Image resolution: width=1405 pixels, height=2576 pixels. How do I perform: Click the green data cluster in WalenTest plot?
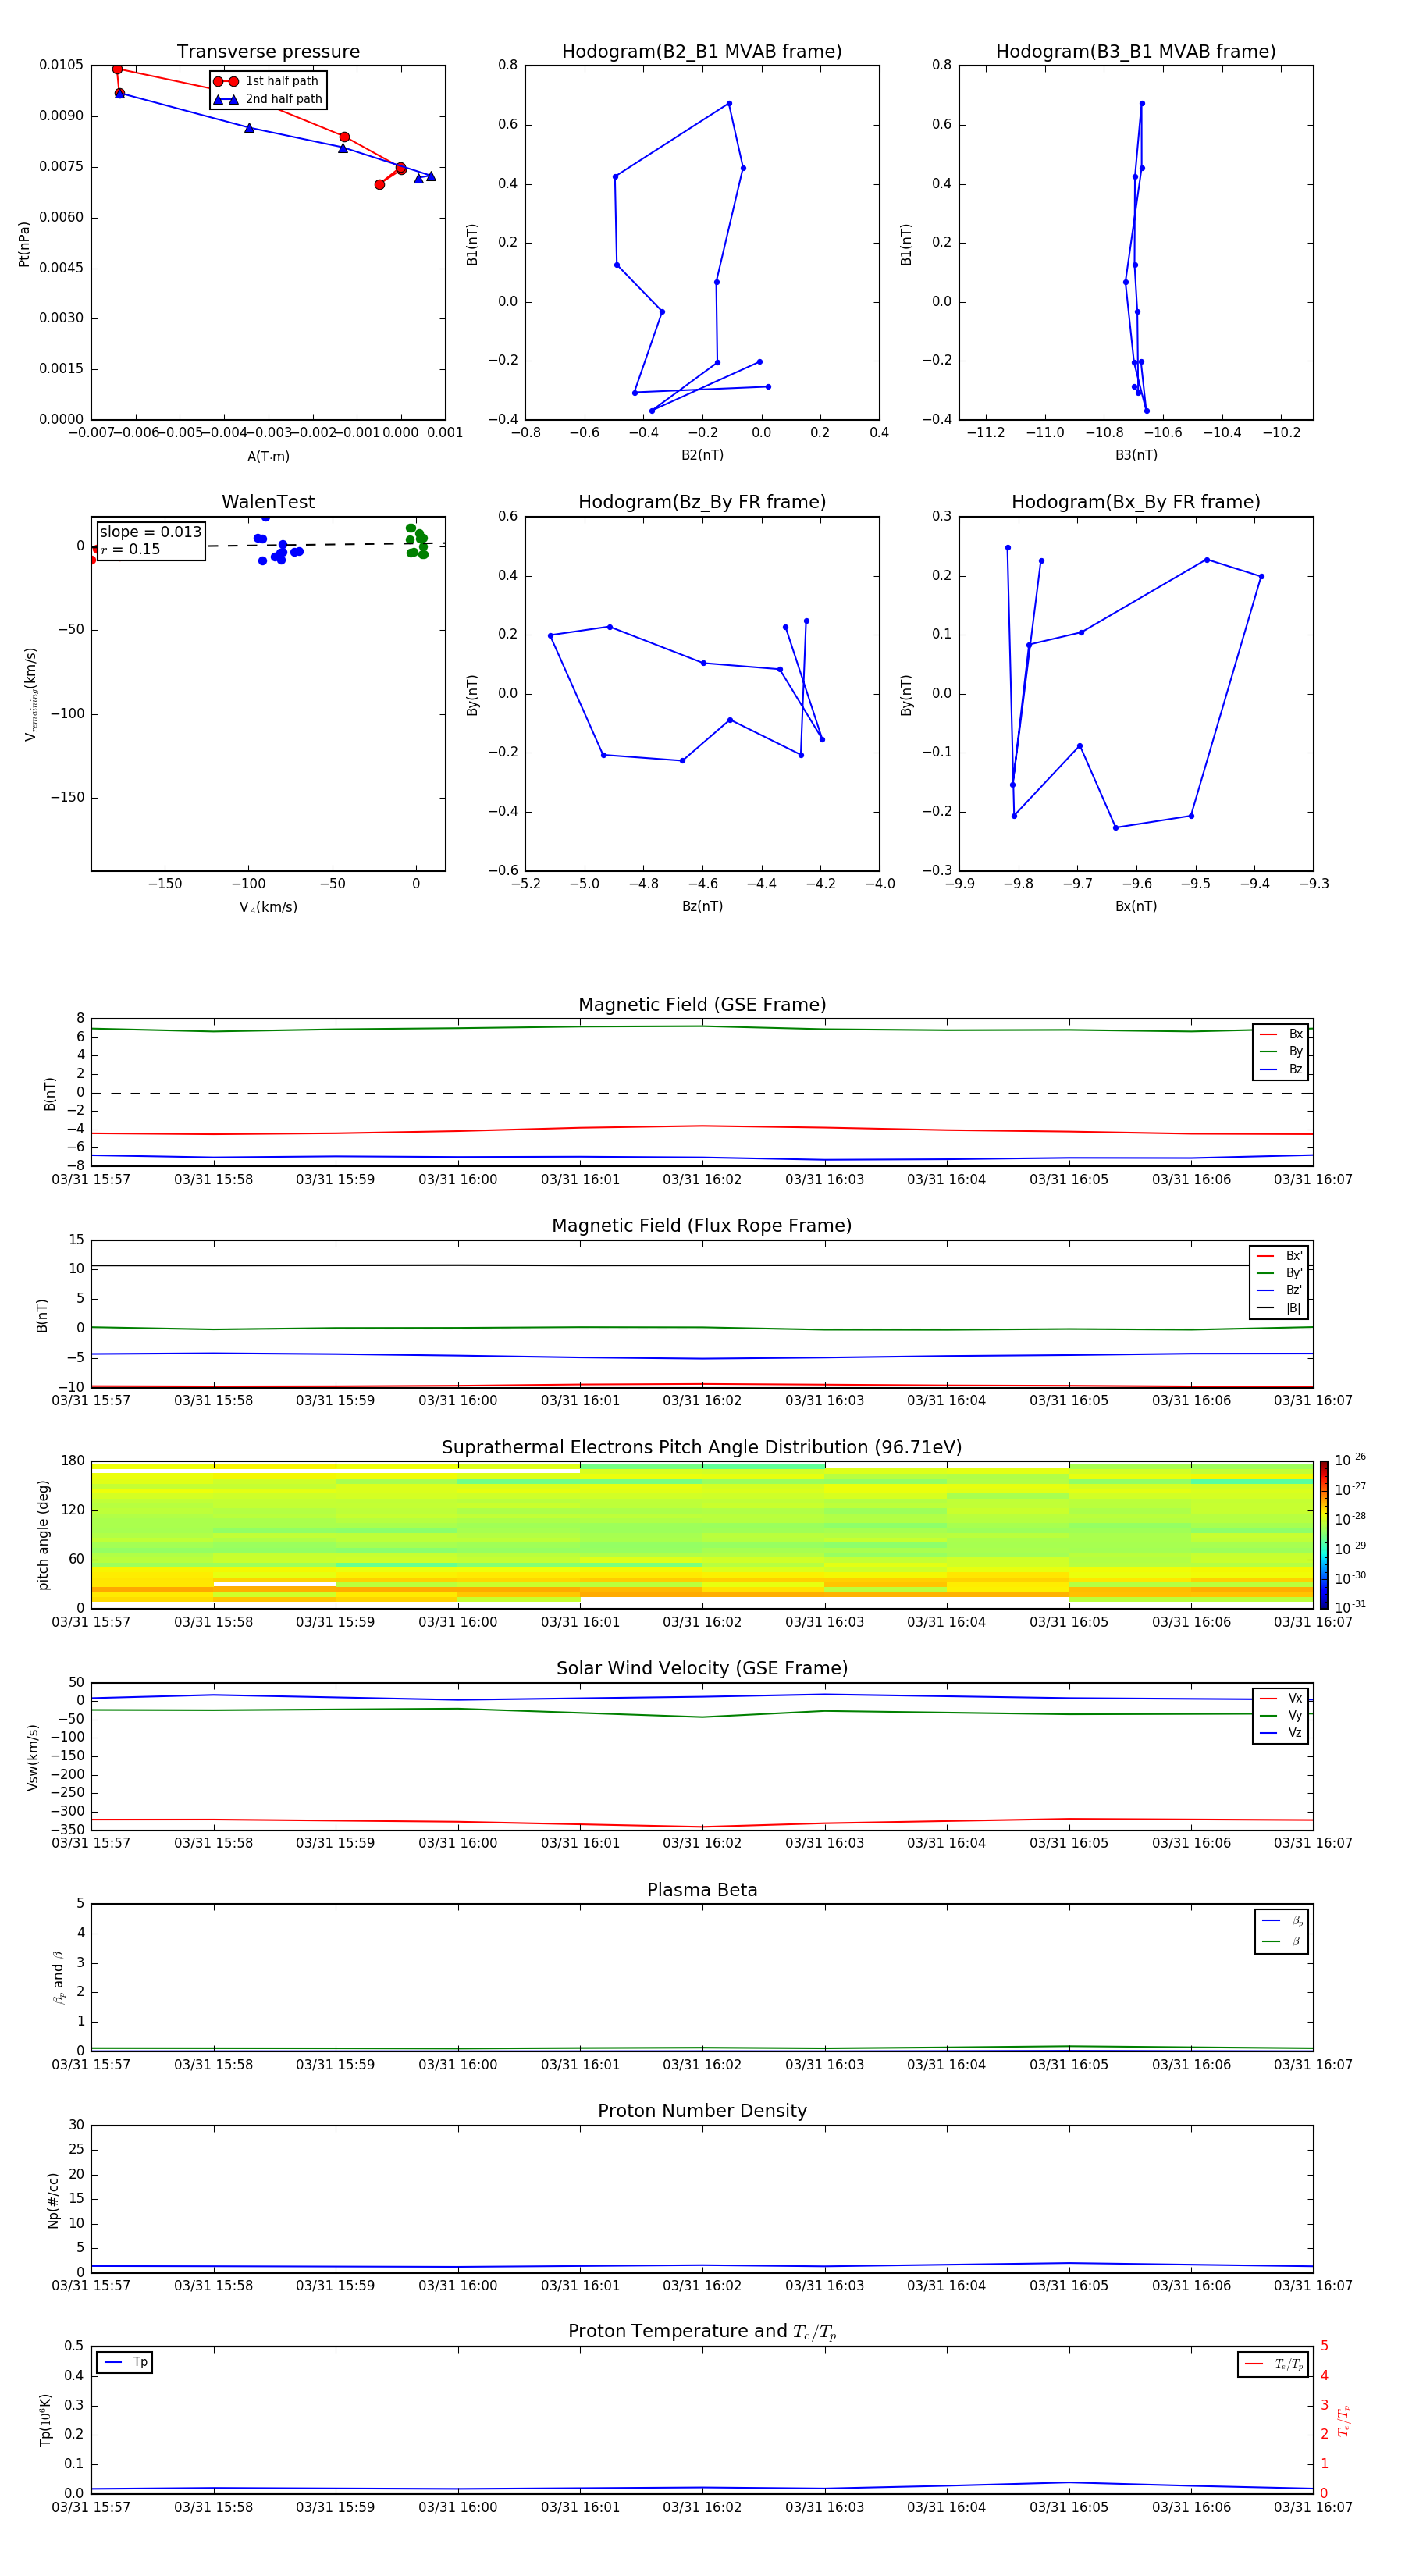click(417, 540)
